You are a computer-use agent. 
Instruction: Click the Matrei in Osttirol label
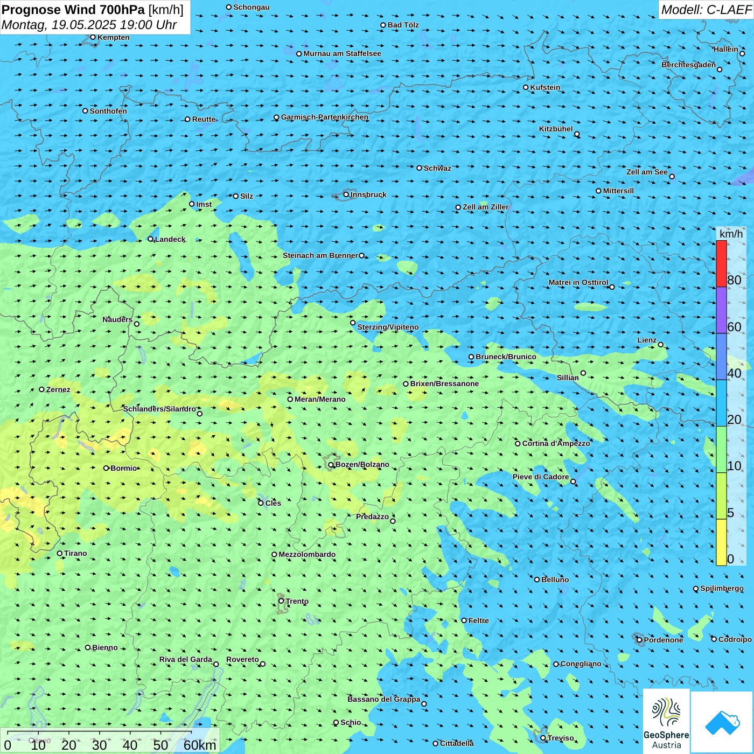(578, 282)
